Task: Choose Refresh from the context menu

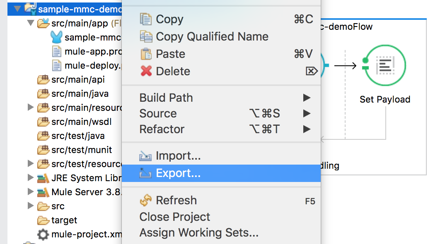Action: point(176,201)
